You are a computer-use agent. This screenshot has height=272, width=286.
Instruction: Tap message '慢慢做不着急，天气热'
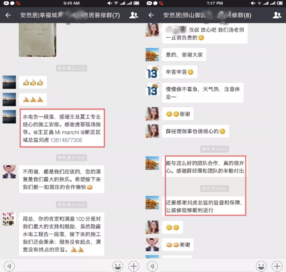[203, 93]
